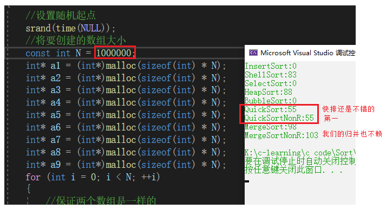Screen dimensions: 386x209
Task: Click the const int N declaration line
Action: pos(81,53)
